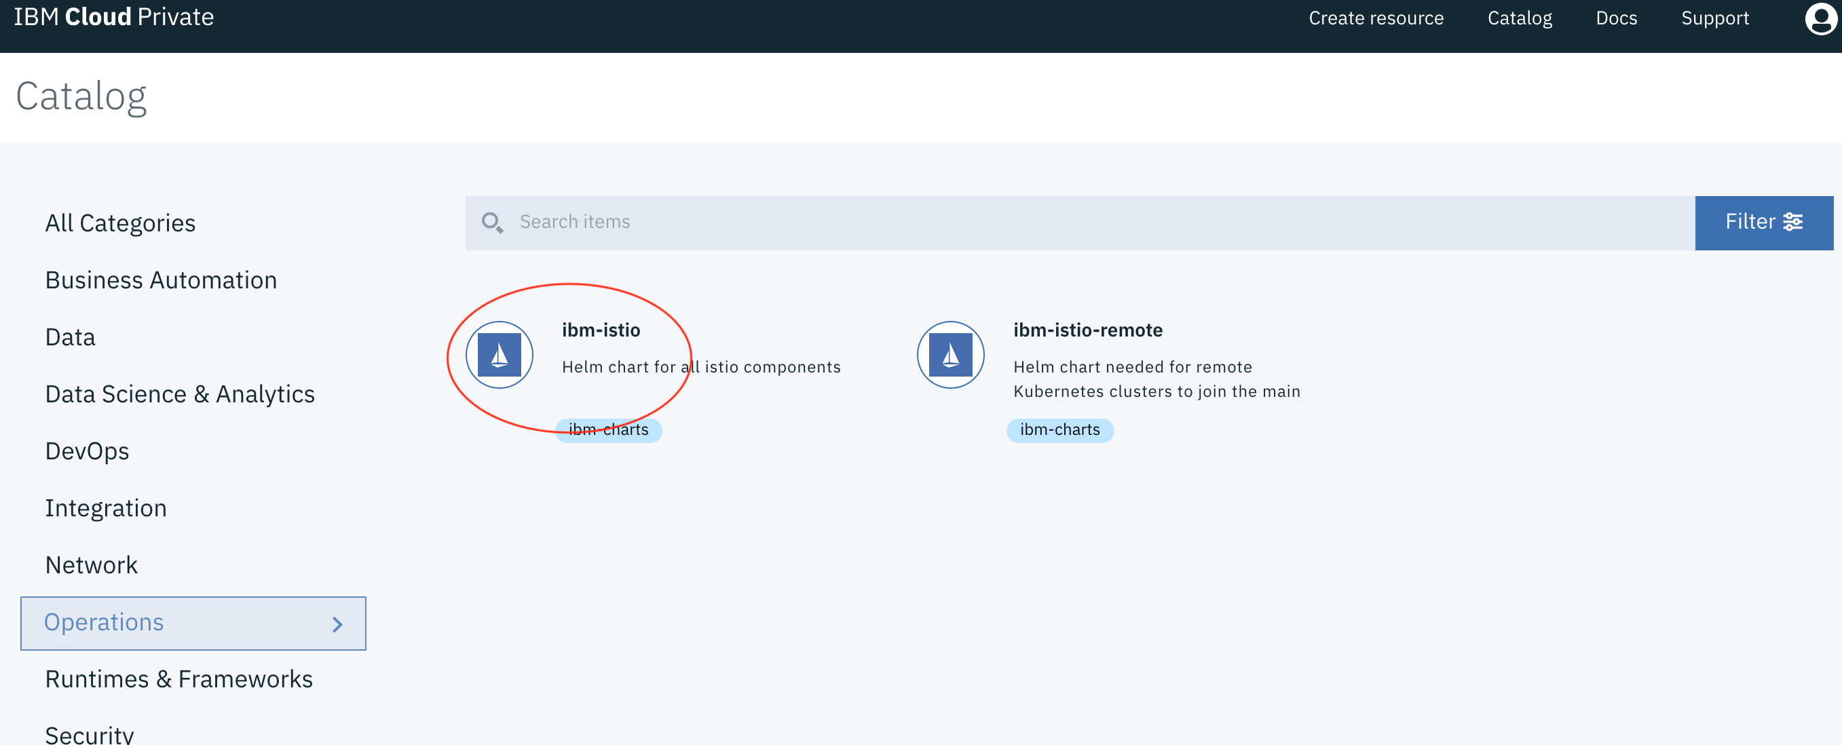
Task: Click the ibm-istio-remote sailboat chart icon
Action: pyautogui.click(x=950, y=355)
